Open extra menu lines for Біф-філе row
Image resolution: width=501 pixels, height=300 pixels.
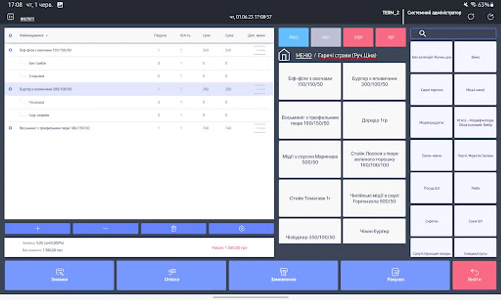pos(260,50)
